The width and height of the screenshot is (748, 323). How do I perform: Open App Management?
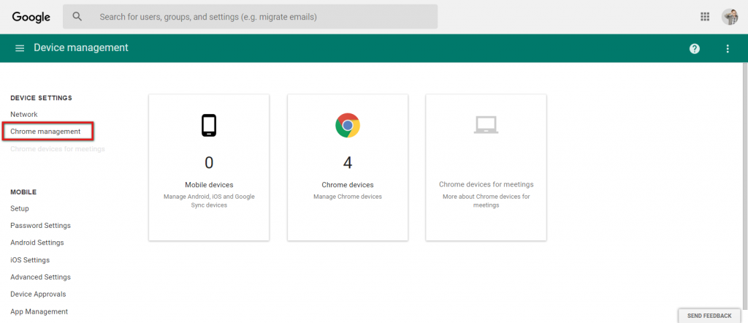(39, 311)
